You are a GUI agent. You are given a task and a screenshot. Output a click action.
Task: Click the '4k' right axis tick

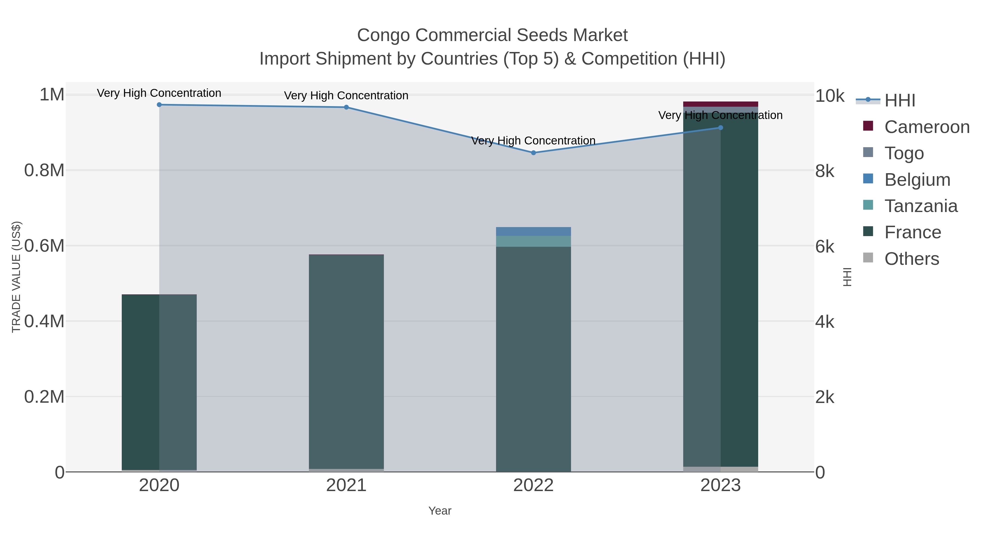point(825,322)
